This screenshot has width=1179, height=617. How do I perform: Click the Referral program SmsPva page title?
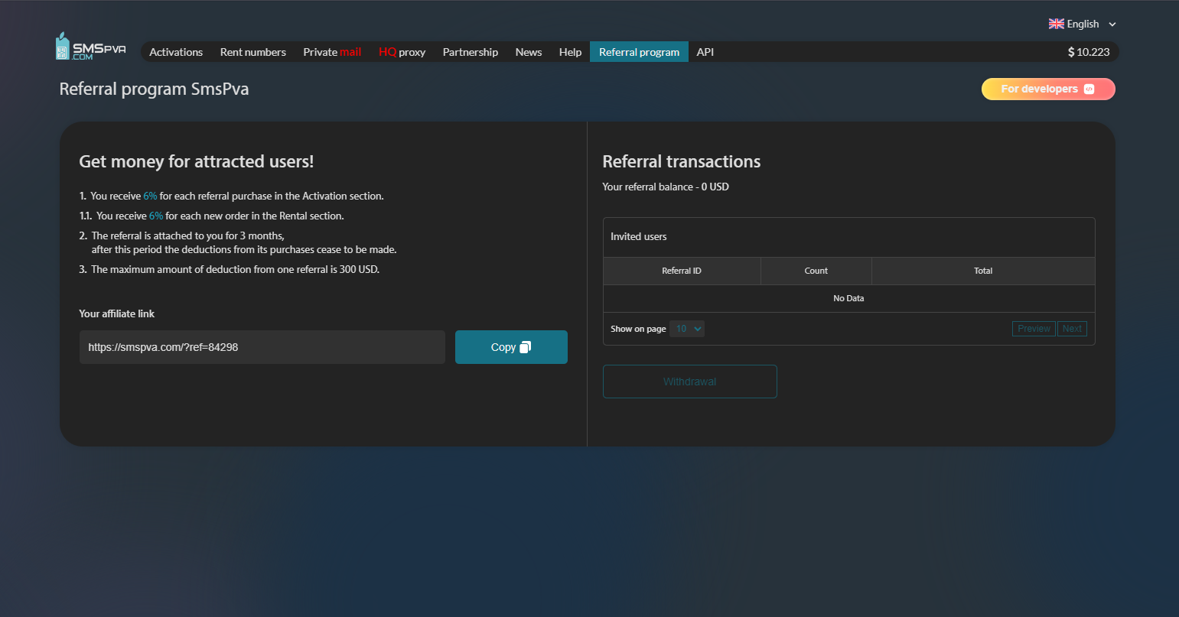pyautogui.click(x=154, y=89)
